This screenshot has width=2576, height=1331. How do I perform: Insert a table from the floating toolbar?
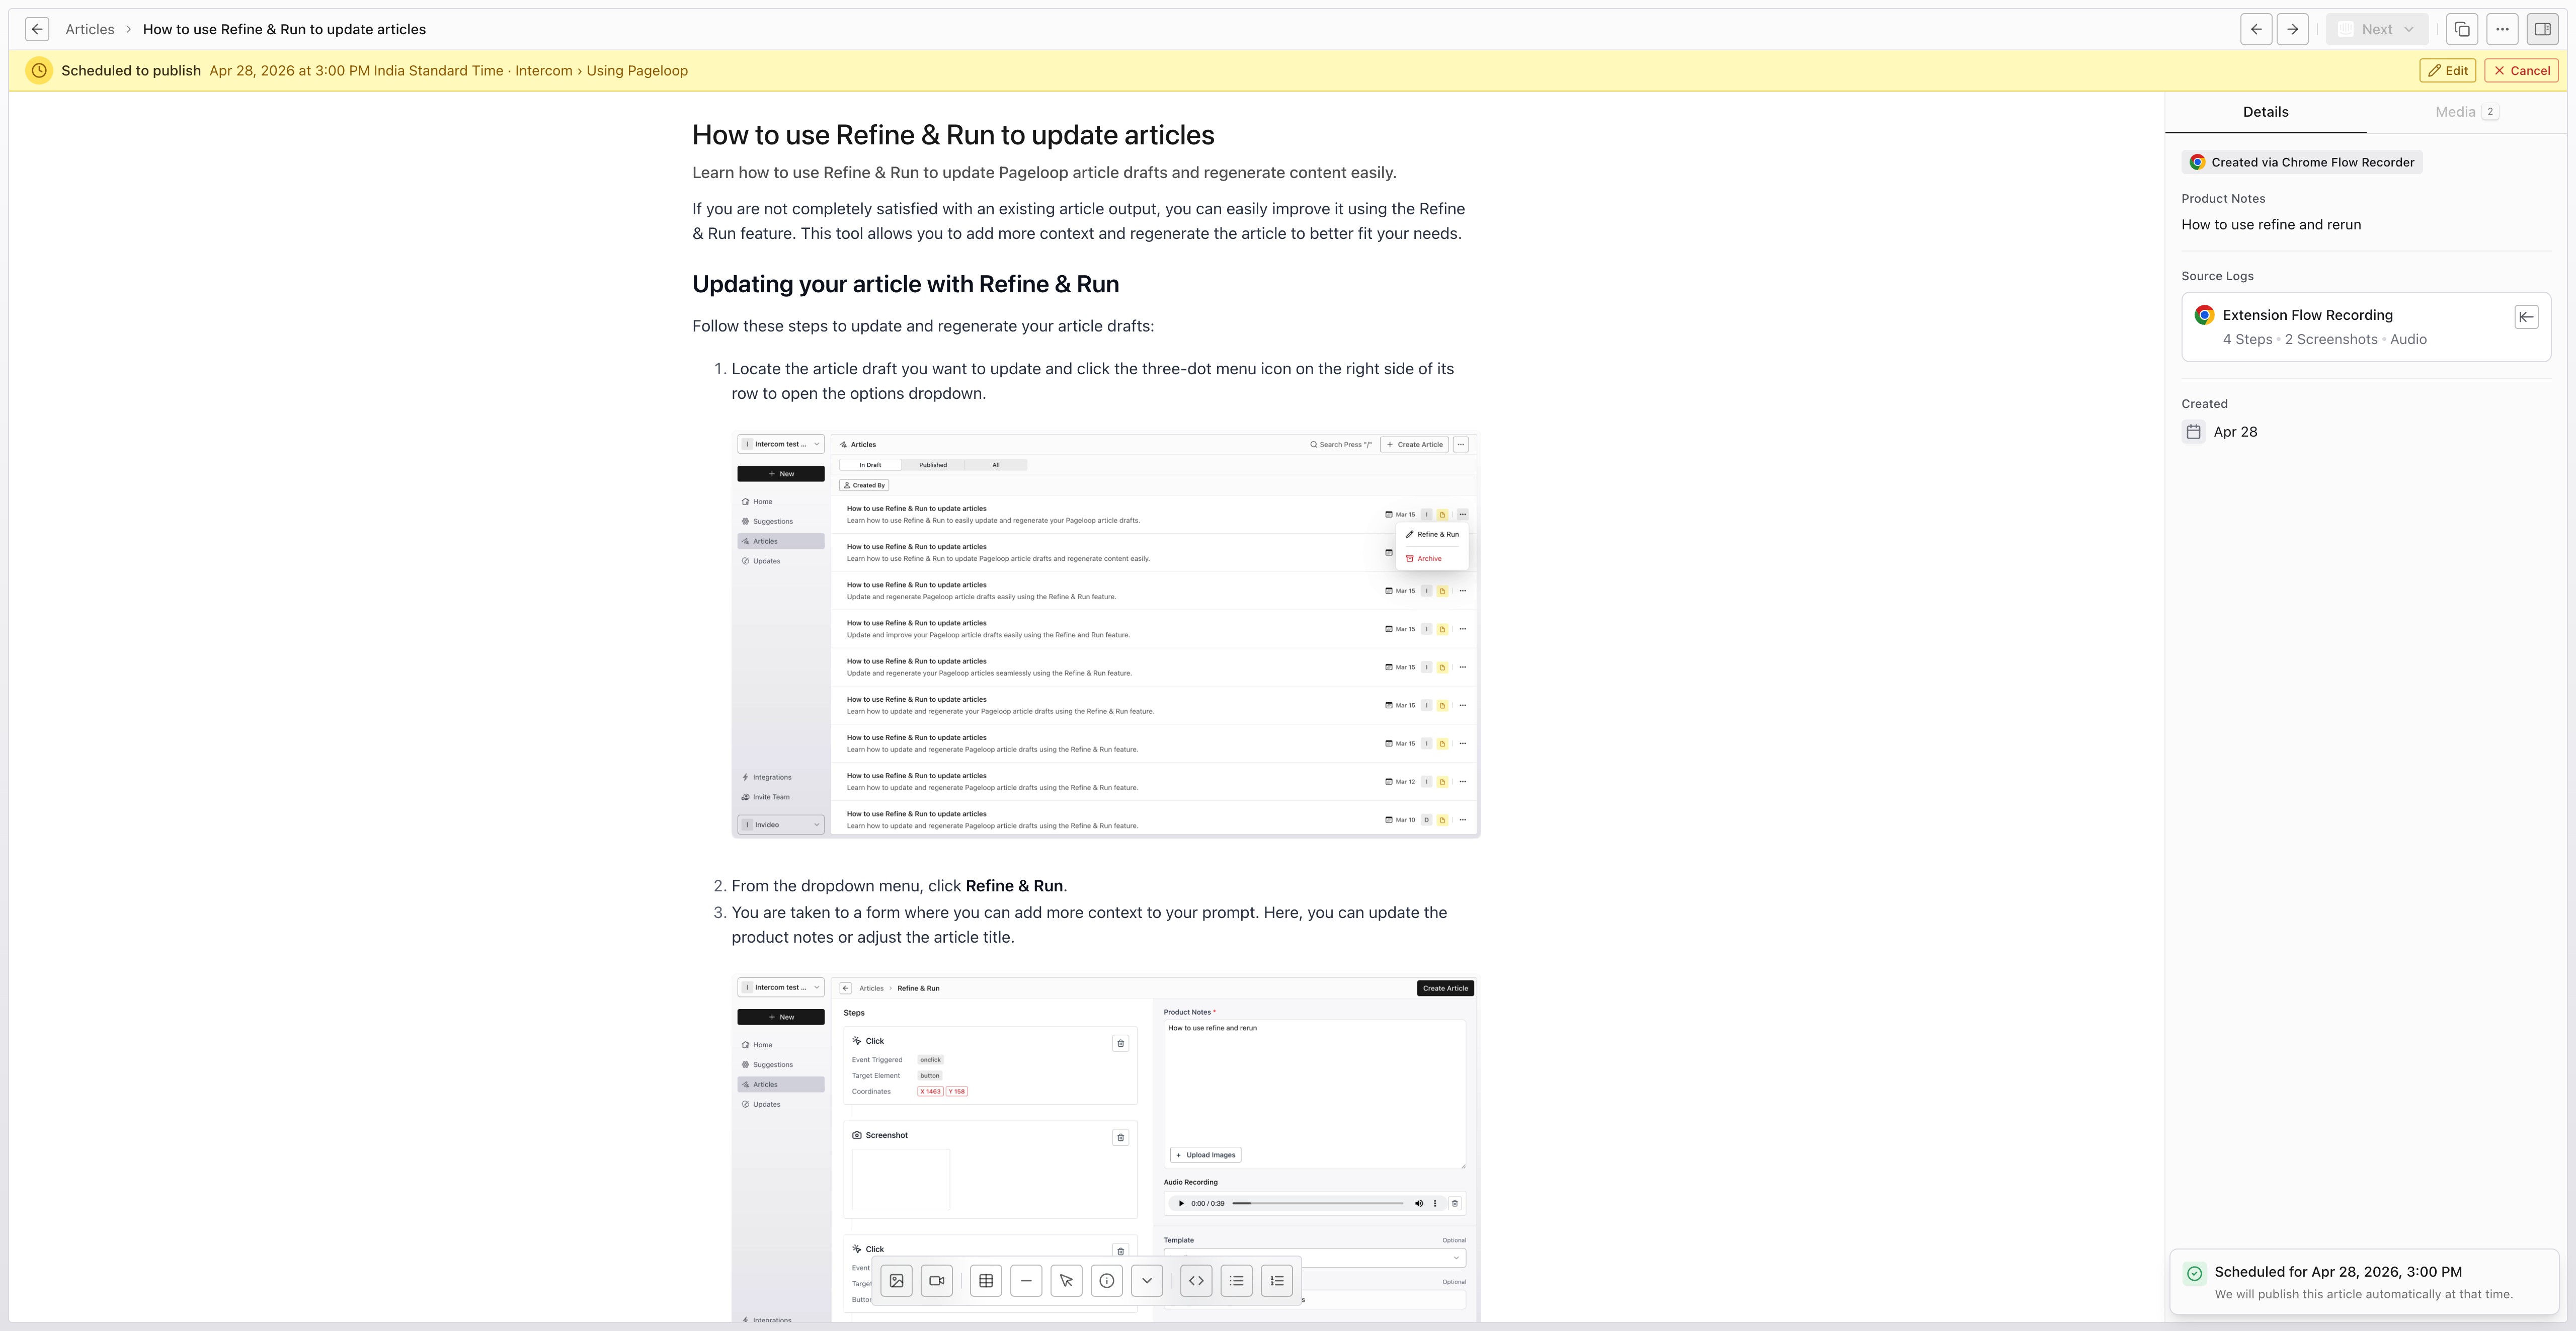(986, 1281)
